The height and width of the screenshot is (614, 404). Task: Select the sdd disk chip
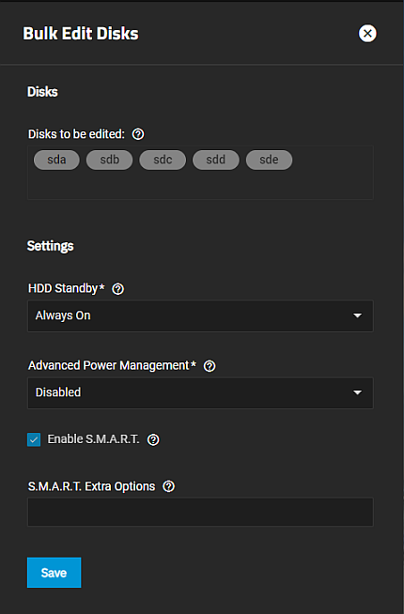(x=216, y=160)
